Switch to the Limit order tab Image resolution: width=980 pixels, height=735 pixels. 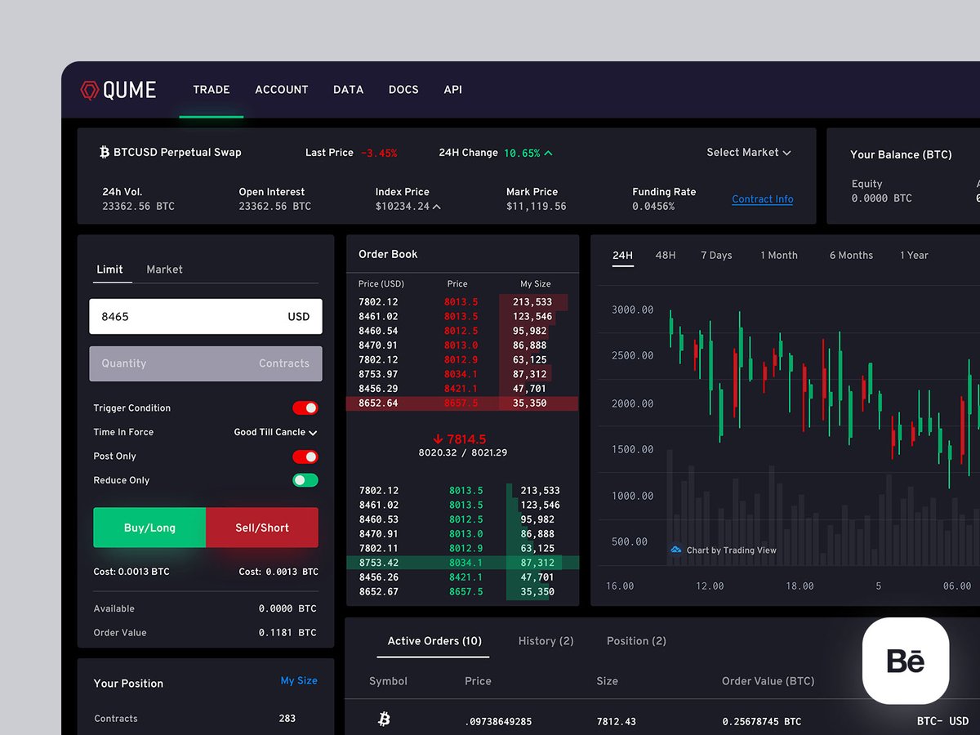coord(109,269)
